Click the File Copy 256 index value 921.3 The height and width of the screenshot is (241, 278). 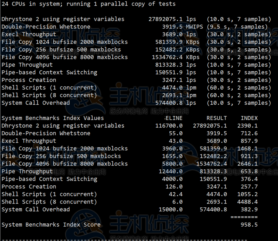[249, 156]
